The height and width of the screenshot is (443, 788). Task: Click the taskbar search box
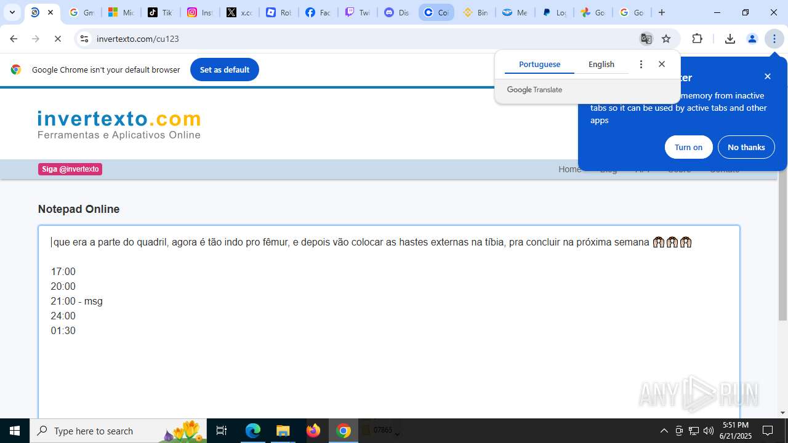pyautogui.click(x=118, y=431)
